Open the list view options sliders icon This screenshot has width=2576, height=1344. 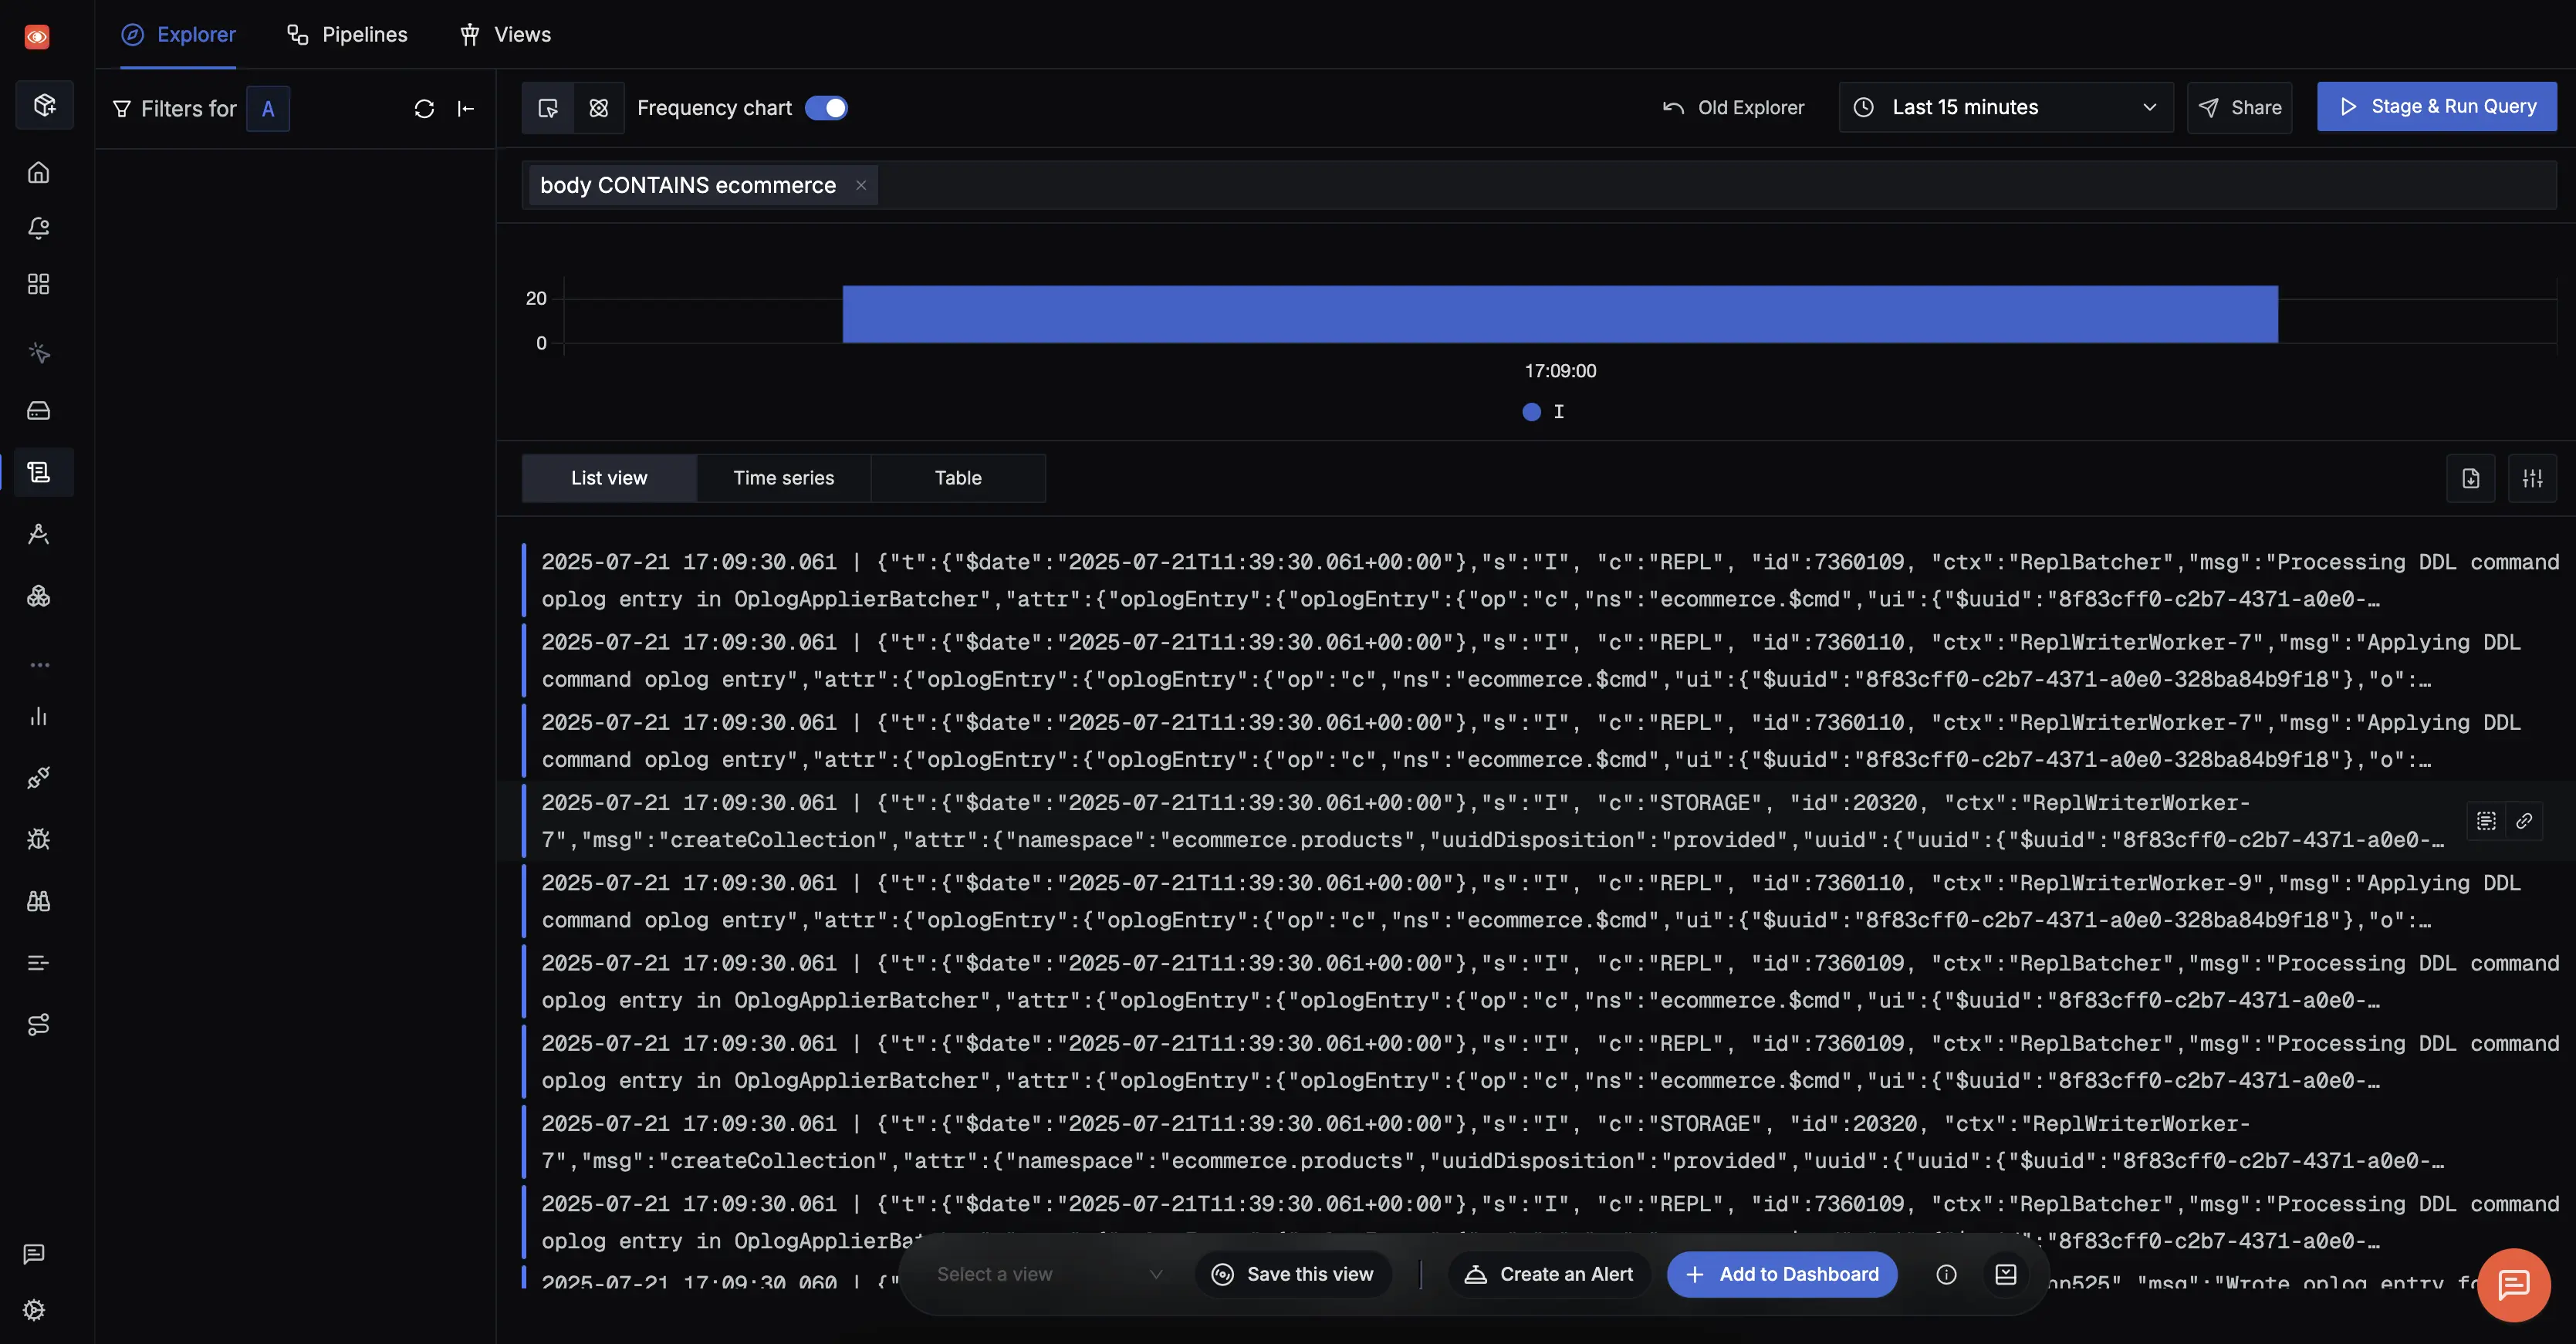tap(2532, 478)
